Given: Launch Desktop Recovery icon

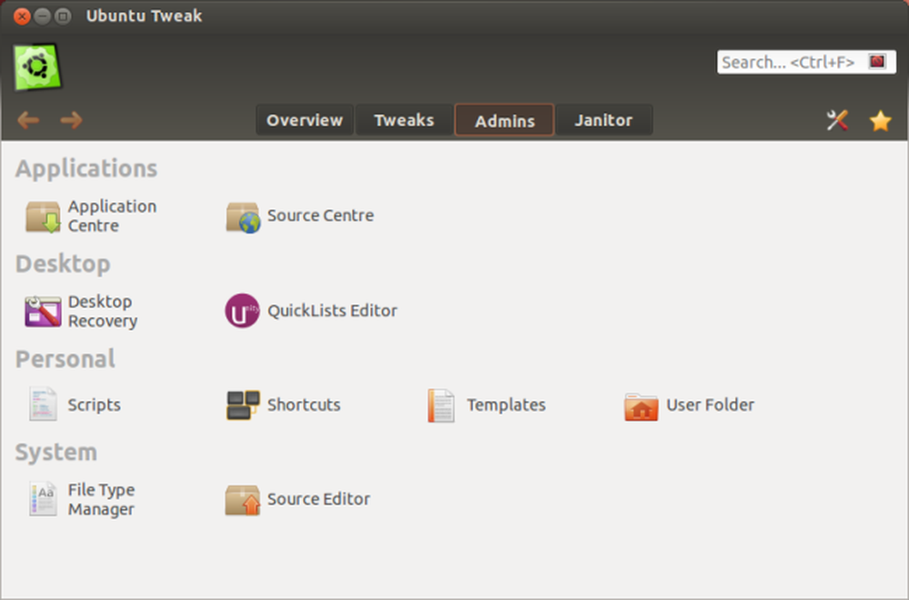Looking at the screenshot, I should (x=43, y=311).
